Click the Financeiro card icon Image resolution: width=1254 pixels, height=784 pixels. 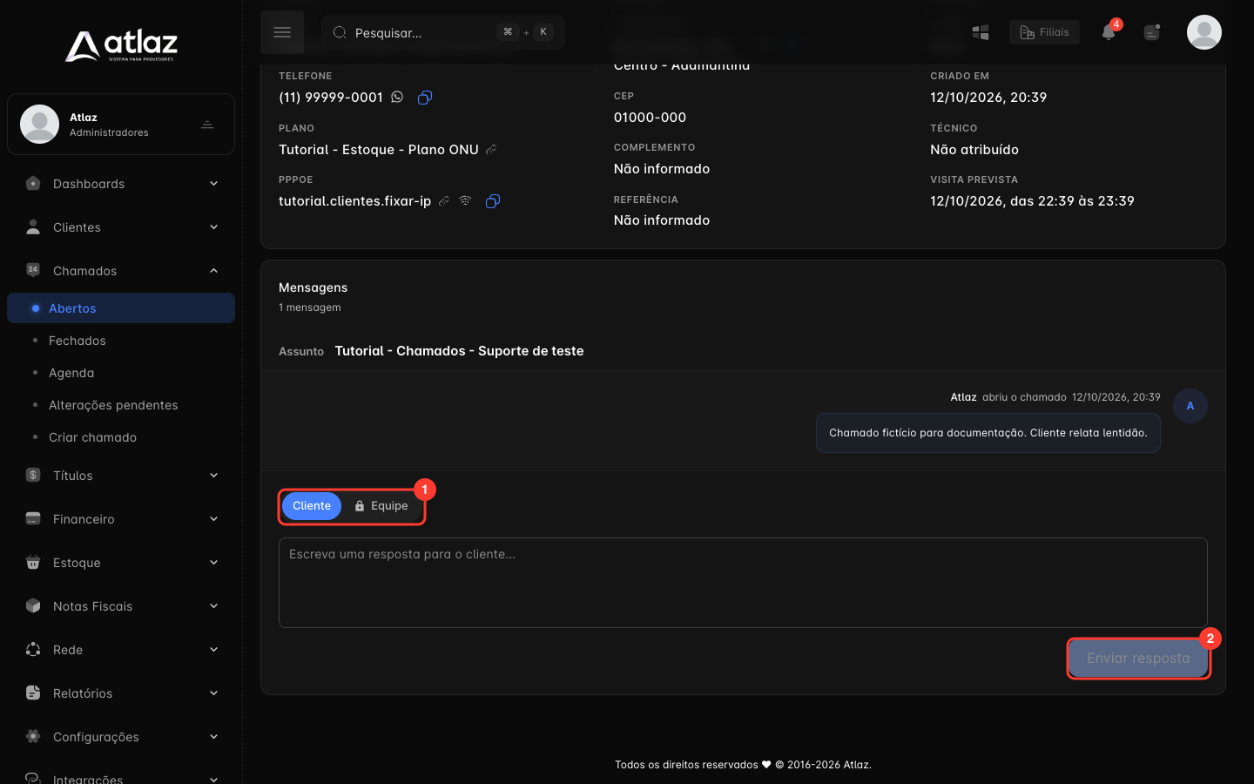pos(33,519)
